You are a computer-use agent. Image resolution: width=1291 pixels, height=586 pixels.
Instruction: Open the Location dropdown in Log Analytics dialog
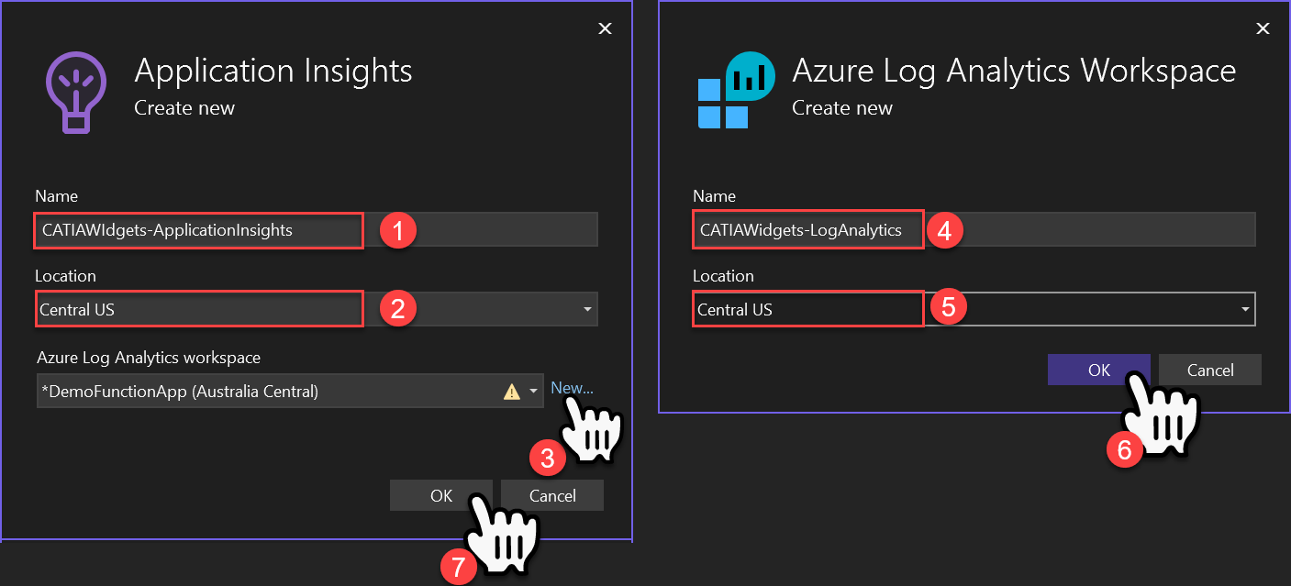tap(1245, 309)
